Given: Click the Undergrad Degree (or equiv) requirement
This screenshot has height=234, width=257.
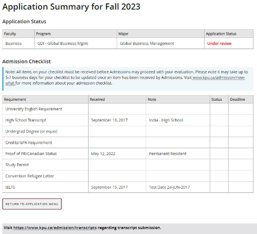Looking at the screenshot, I should (31, 131).
